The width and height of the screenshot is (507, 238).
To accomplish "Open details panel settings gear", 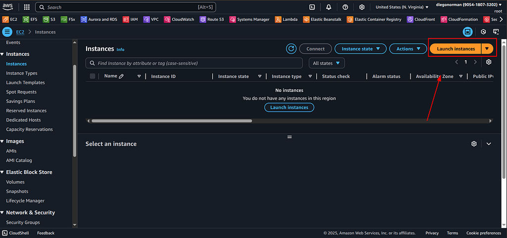I will (x=474, y=144).
